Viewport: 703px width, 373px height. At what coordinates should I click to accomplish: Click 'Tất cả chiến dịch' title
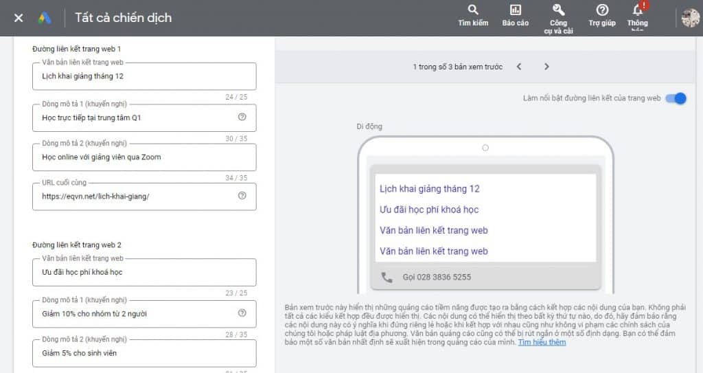click(x=124, y=18)
